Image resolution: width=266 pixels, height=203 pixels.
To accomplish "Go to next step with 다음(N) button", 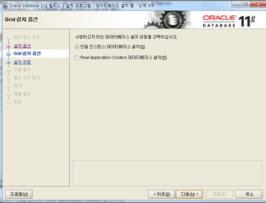I will 189,194.
